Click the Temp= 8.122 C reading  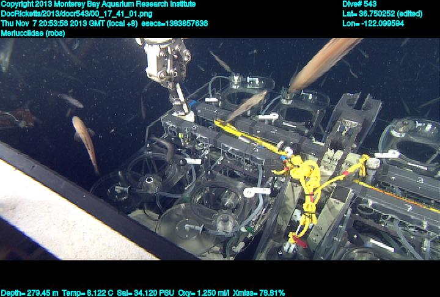point(87,293)
